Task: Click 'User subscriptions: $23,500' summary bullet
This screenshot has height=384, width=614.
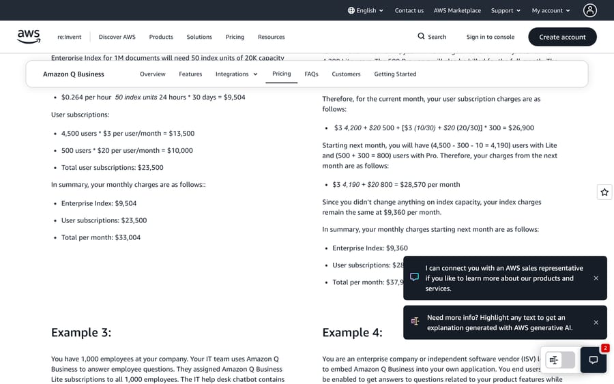Action: coord(104,220)
